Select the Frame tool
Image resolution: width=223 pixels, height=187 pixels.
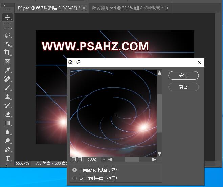tap(7, 61)
